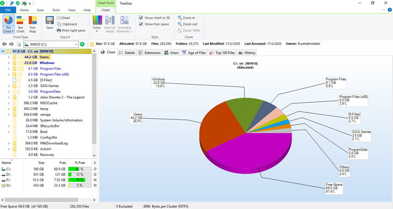Select the F:\ drive row
The width and height of the screenshot is (393, 209).
point(48,180)
